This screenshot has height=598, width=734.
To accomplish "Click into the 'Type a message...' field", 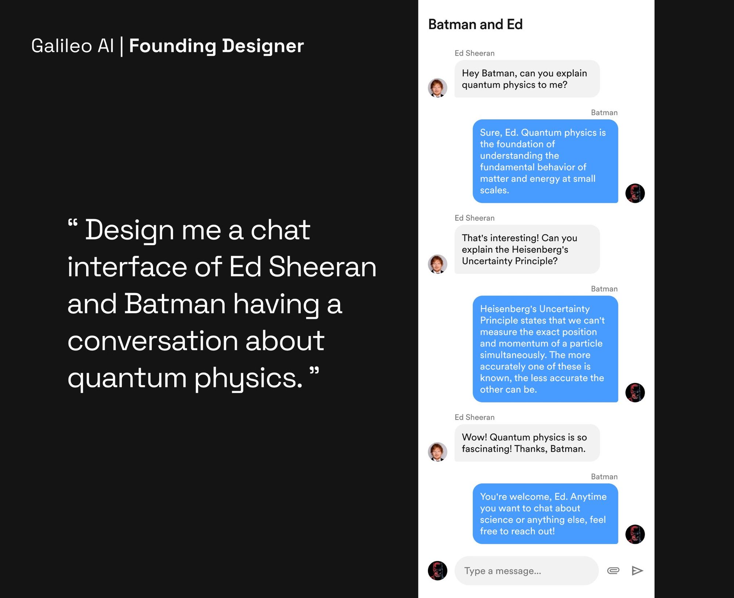I will (526, 570).
